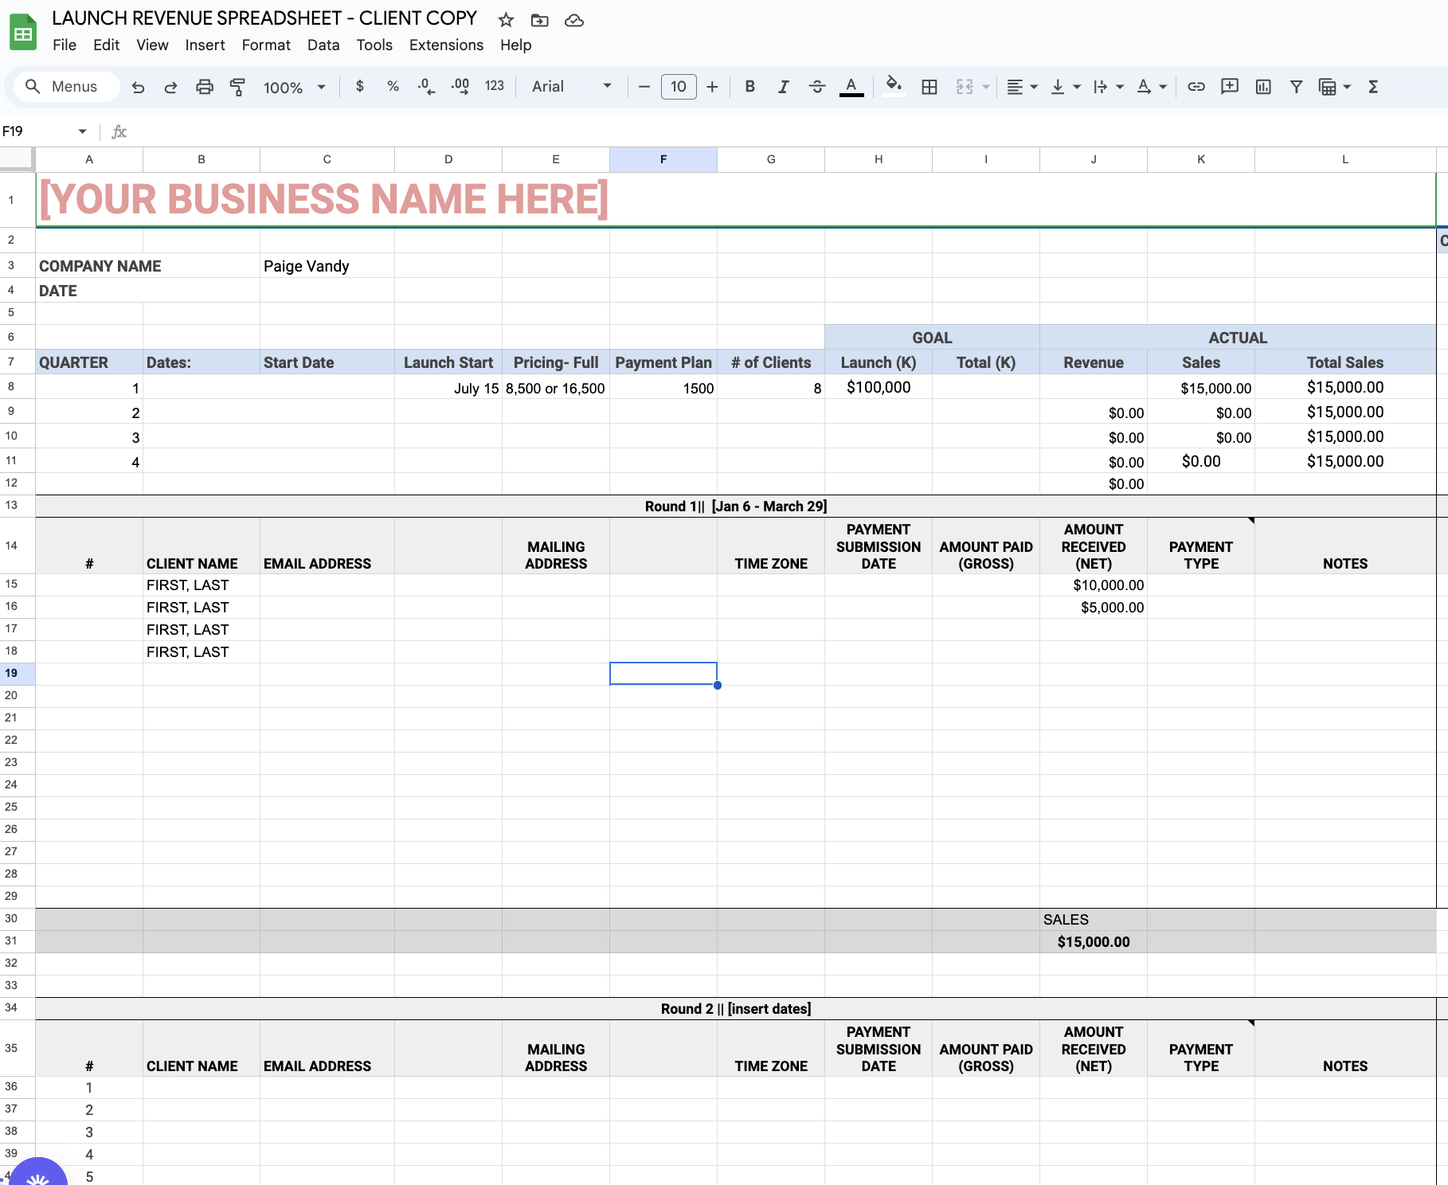1448x1185 pixels.
Task: Expand the Arial font dropdown
Action: coord(571,87)
